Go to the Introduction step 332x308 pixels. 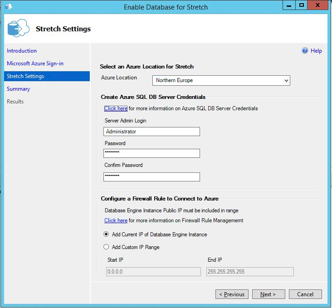click(x=22, y=51)
